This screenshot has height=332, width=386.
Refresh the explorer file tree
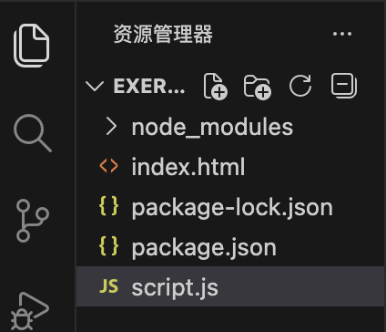click(x=300, y=86)
